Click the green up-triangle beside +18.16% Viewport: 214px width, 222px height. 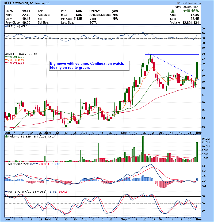173,11
